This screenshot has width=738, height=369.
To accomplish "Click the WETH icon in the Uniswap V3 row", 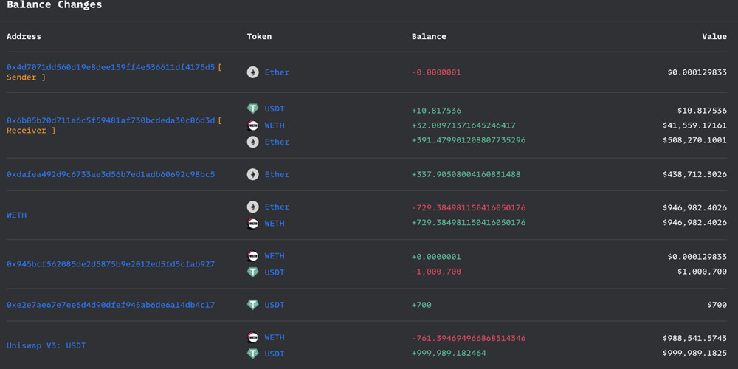I will click(253, 338).
